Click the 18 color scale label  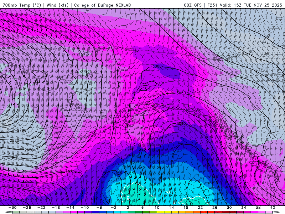click(x=186, y=208)
